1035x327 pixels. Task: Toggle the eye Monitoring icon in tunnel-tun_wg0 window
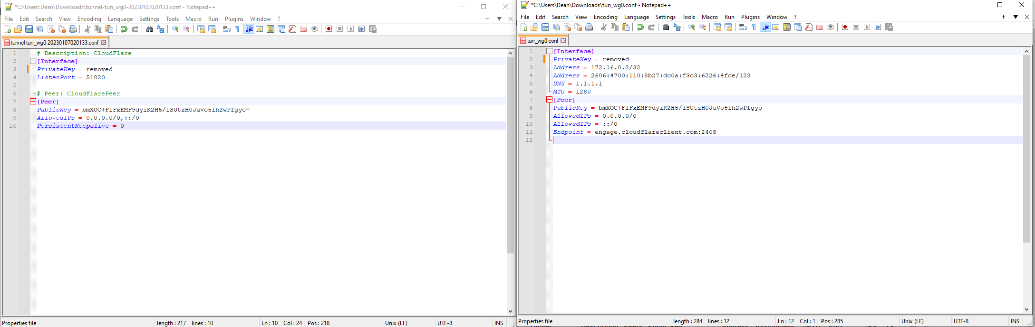tap(314, 29)
